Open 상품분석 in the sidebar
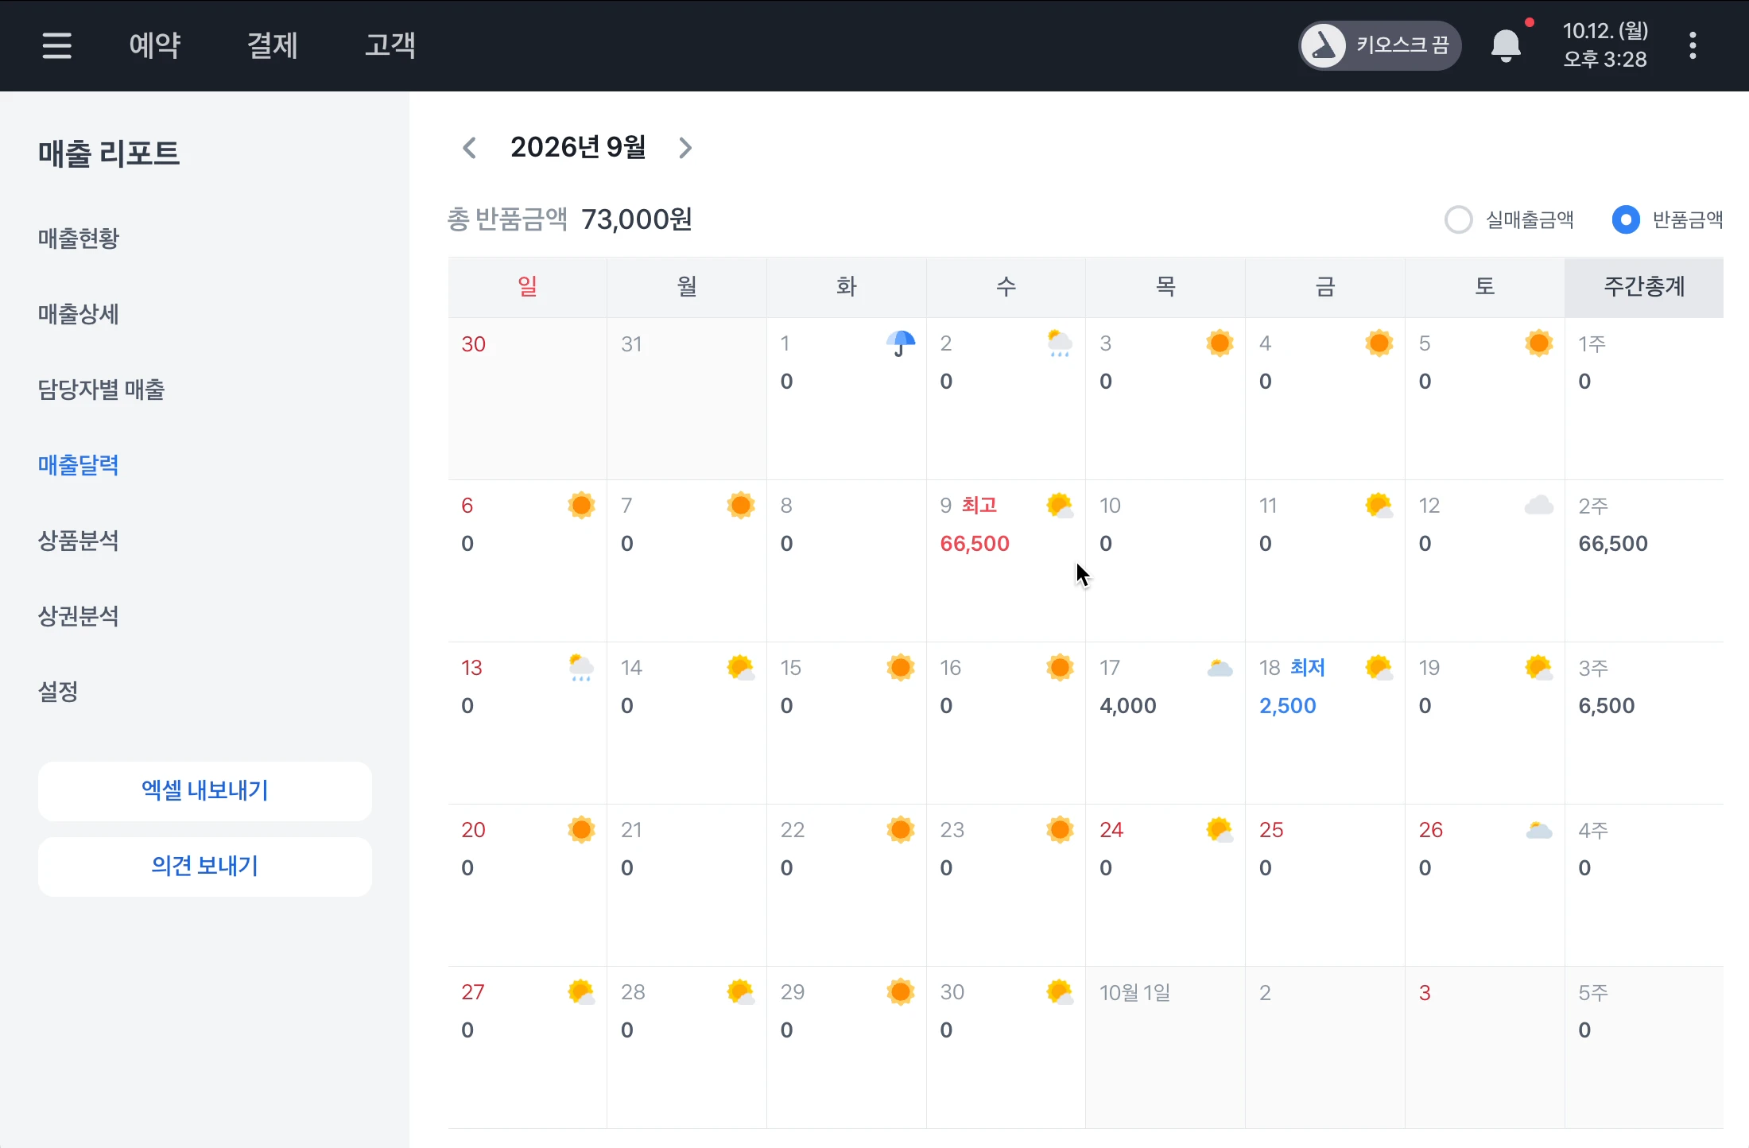1749x1148 pixels. tap(78, 541)
